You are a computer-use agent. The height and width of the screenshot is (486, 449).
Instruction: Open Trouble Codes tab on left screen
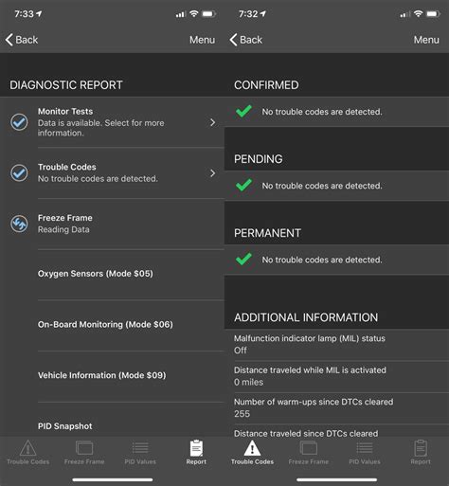click(28, 452)
